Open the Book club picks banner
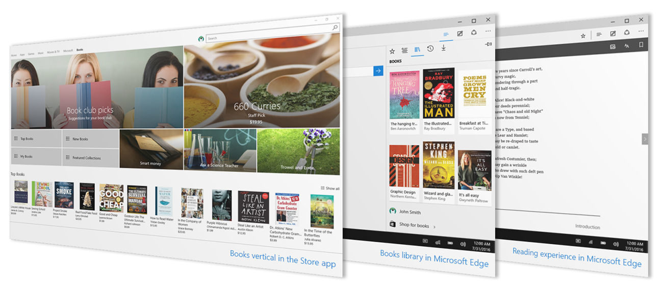The image size is (665, 291). (x=97, y=88)
